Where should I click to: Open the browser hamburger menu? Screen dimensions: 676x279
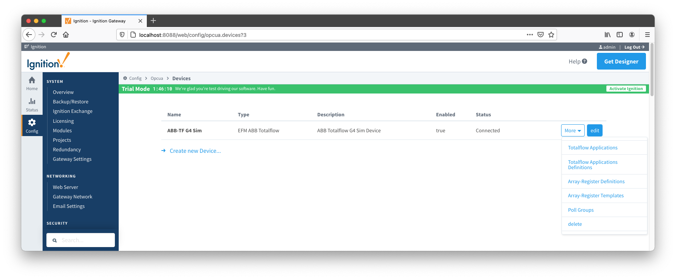click(647, 35)
